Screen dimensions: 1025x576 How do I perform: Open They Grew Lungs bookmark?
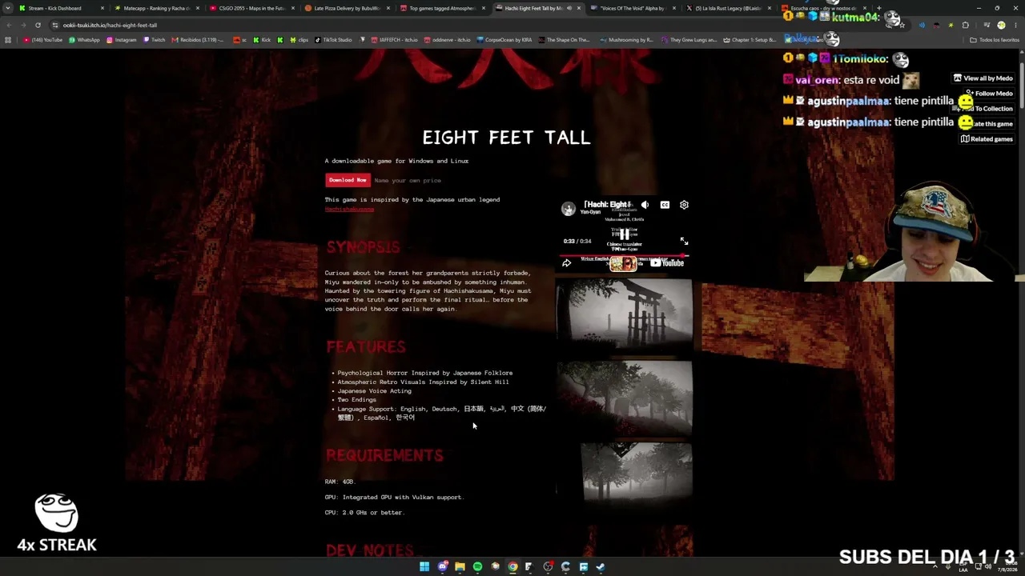click(x=689, y=40)
